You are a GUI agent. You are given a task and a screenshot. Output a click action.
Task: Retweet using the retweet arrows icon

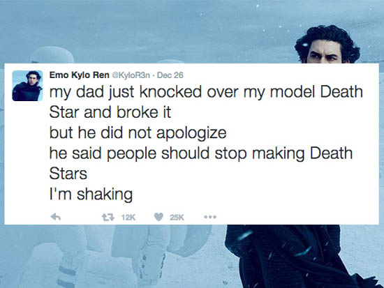click(x=108, y=217)
